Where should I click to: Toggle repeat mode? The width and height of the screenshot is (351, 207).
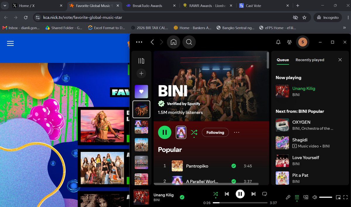(x=265, y=194)
